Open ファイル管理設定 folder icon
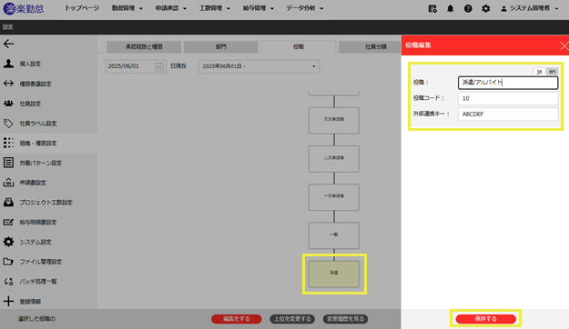The image size is (569, 329). 8,261
